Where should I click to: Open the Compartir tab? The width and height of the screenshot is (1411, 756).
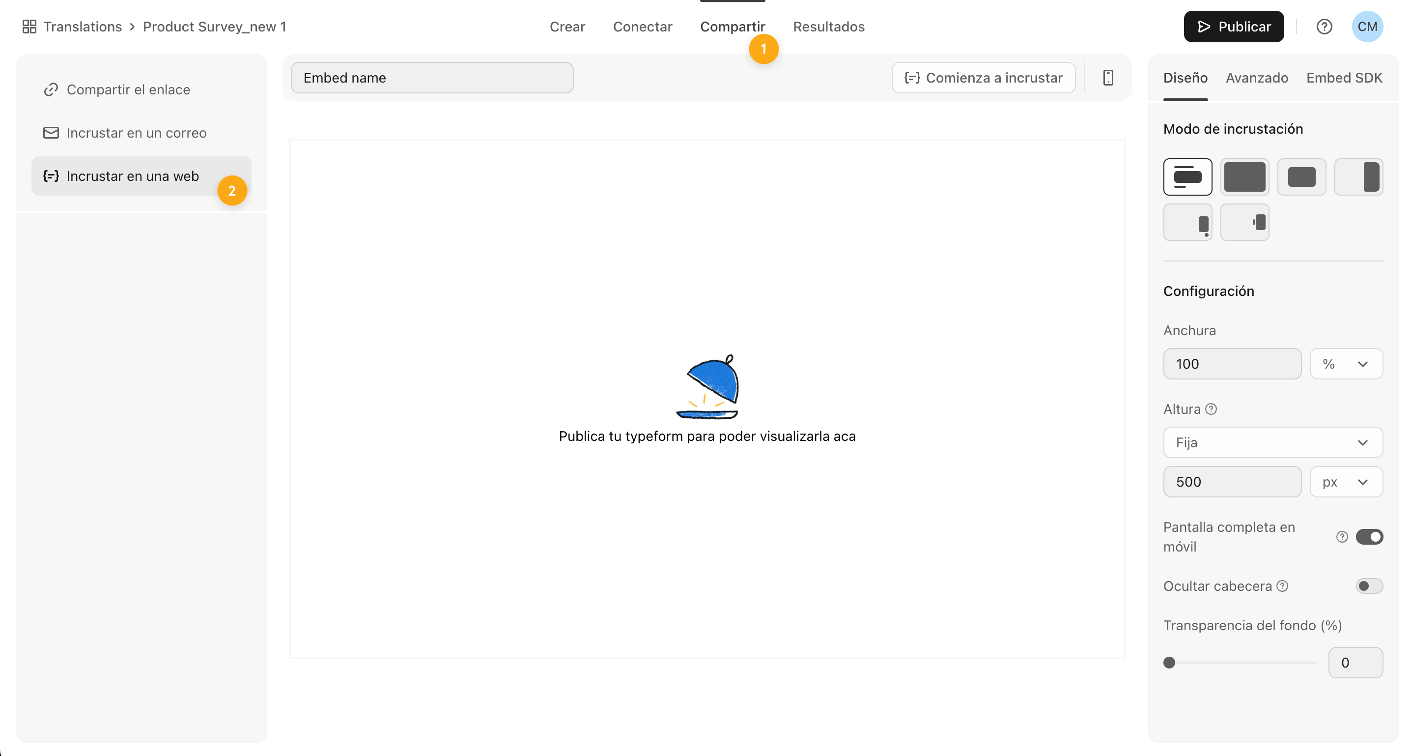point(733,27)
